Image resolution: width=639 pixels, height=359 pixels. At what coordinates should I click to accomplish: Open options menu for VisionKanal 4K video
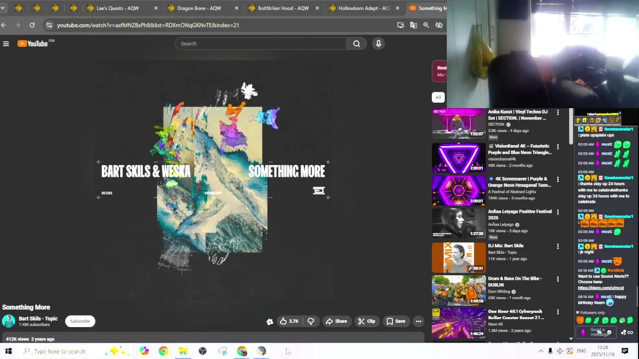[558, 147]
